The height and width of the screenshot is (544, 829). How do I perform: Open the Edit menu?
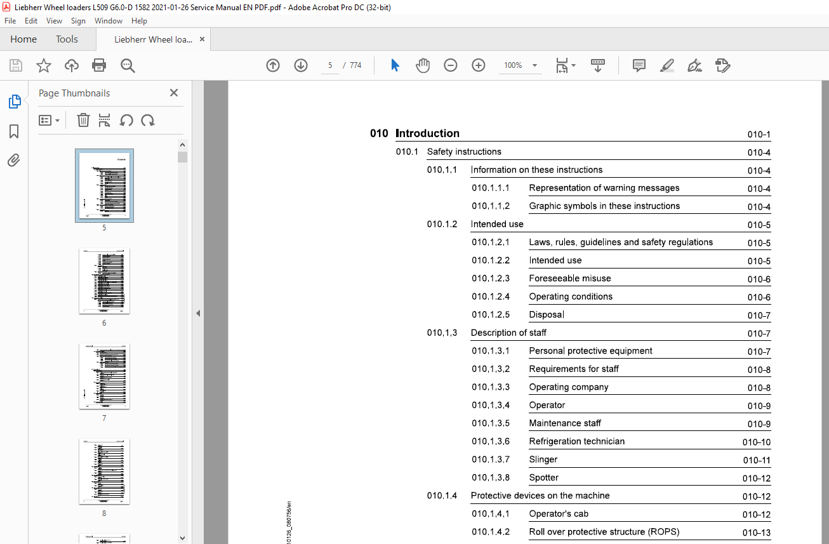31,21
